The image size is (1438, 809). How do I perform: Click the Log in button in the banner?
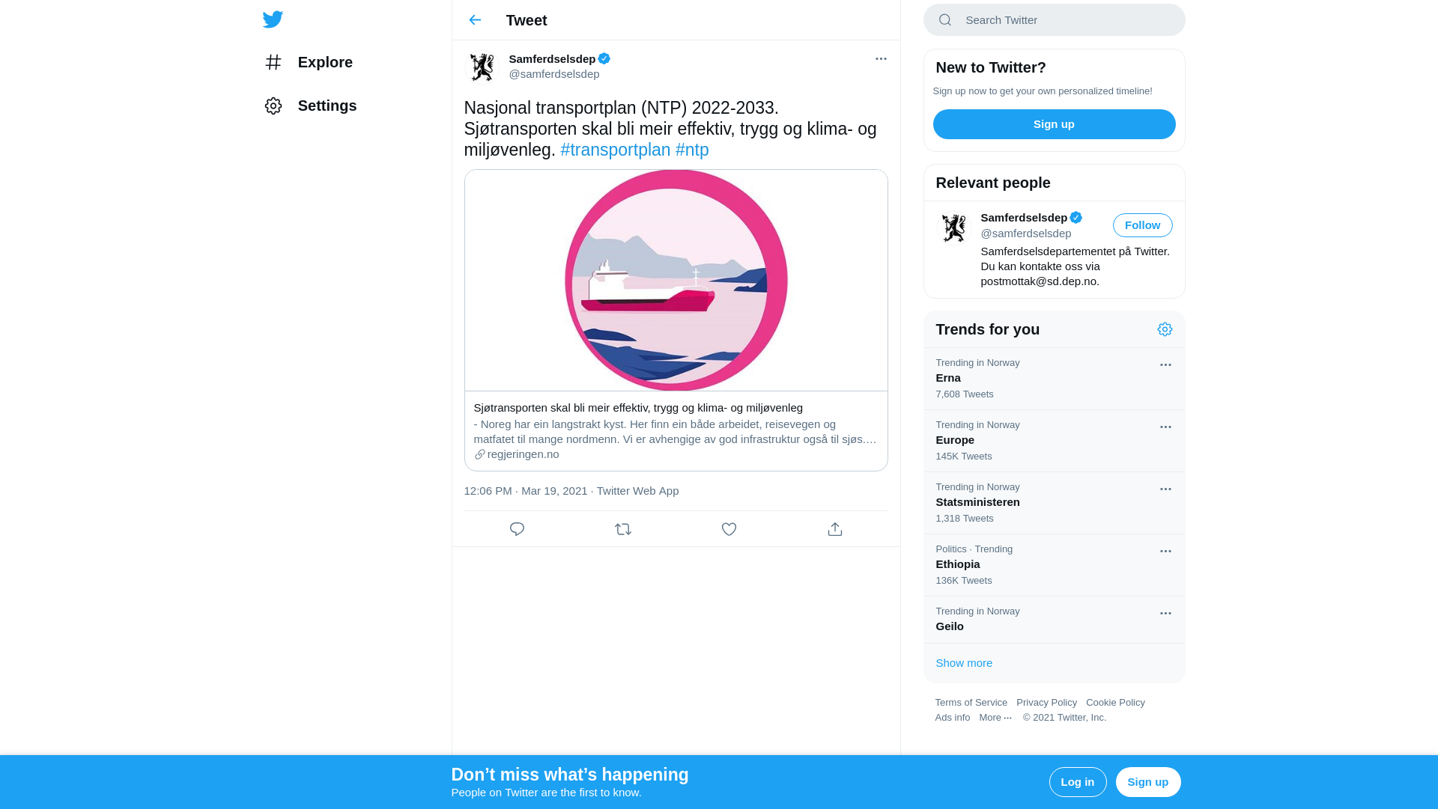(x=1078, y=782)
